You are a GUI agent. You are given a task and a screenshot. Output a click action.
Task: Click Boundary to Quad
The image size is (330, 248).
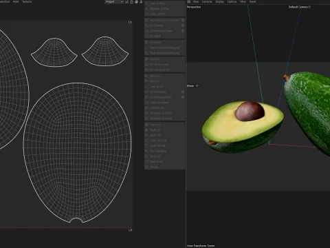[x=164, y=118]
